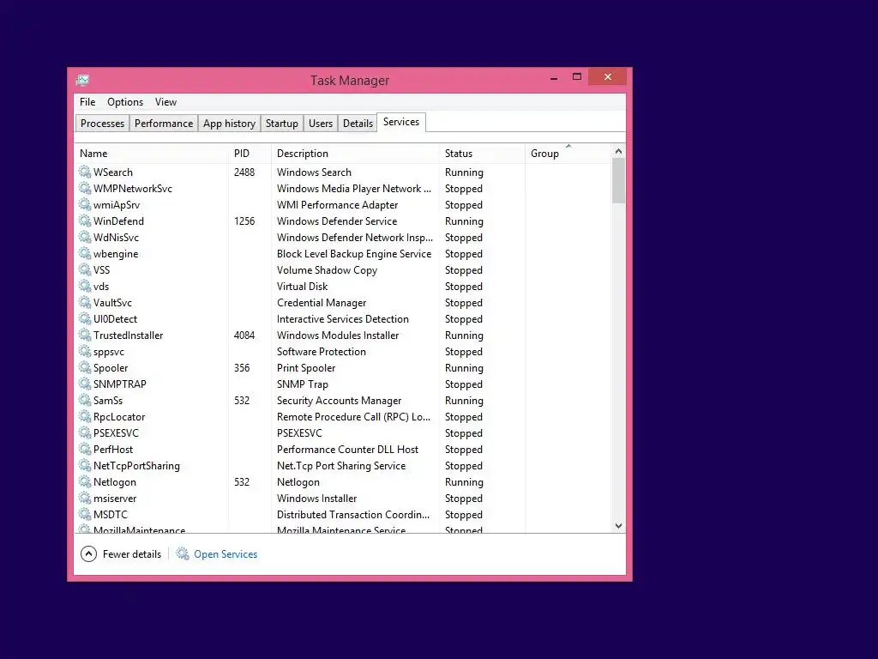This screenshot has height=659, width=878.
Task: Click the gear icon beside vds
Action: coord(85,285)
